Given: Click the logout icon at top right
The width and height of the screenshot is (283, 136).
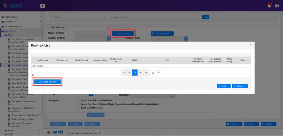Looking at the screenshot, I should point(278,6).
